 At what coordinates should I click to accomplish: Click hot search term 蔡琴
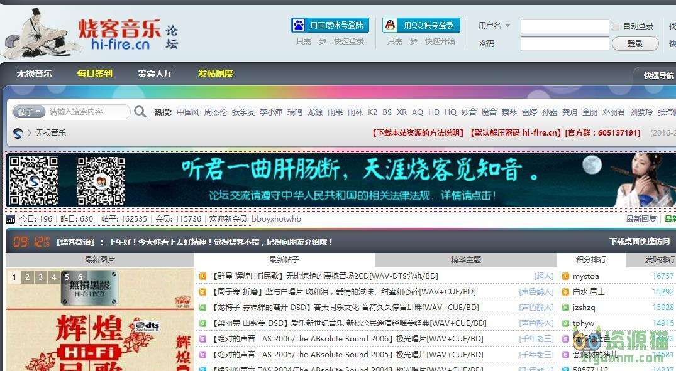tap(509, 112)
